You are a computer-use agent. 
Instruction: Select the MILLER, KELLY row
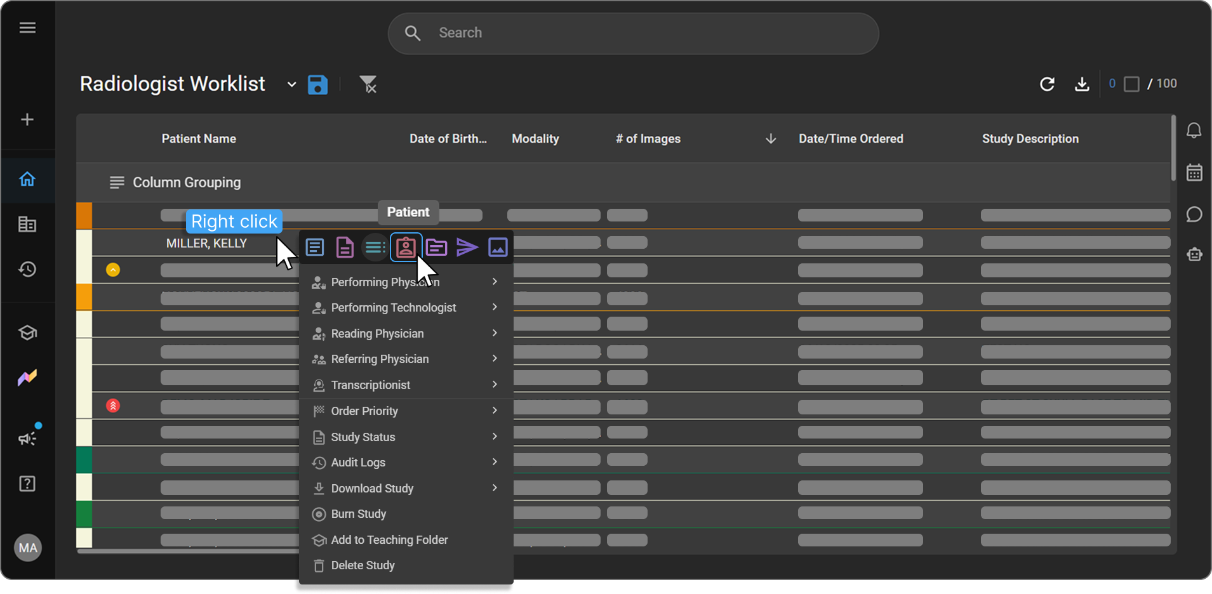(206, 244)
